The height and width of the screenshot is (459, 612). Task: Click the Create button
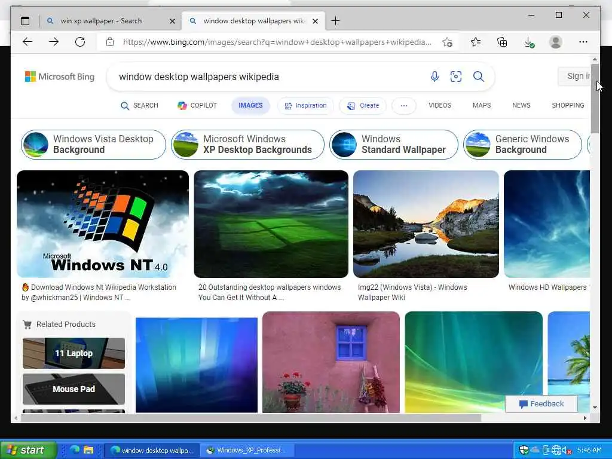pyautogui.click(x=363, y=105)
